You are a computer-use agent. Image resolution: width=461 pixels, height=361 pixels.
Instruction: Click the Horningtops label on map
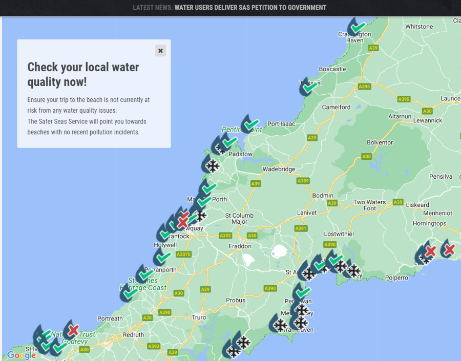click(x=429, y=223)
